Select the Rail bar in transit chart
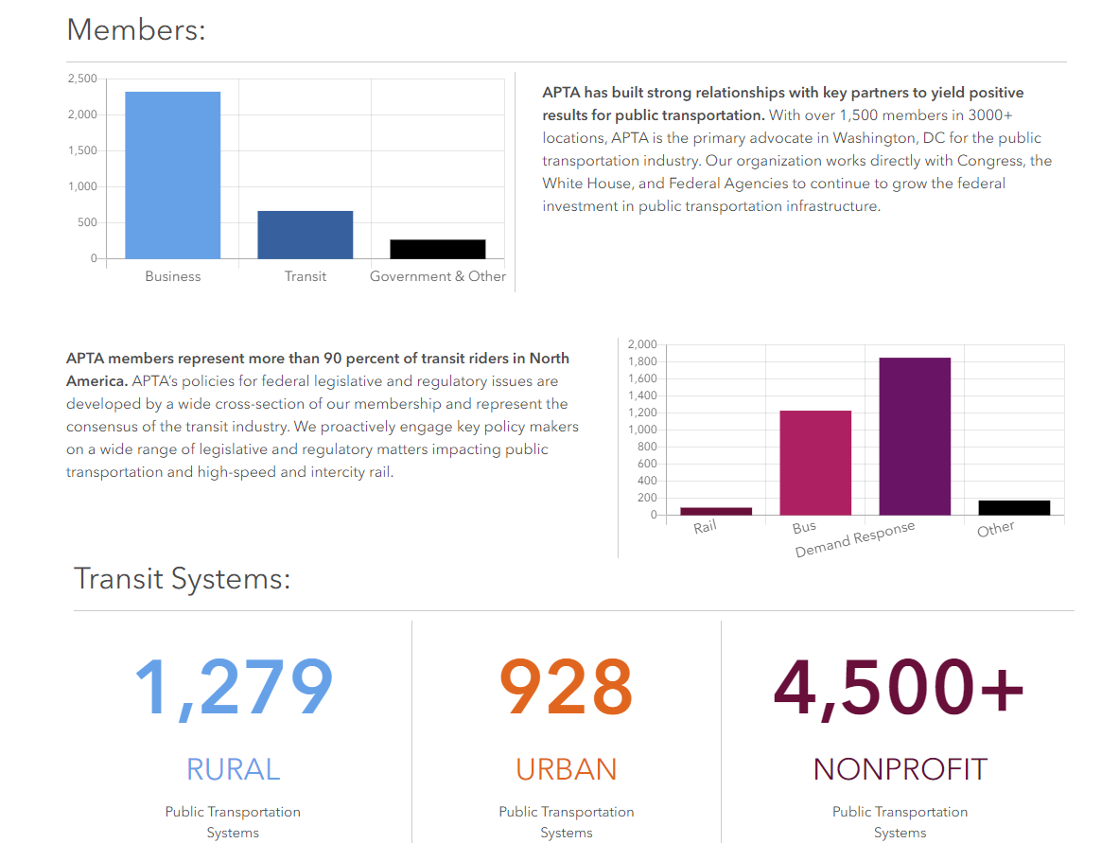Viewport: 1119px width, 843px height. (716, 511)
